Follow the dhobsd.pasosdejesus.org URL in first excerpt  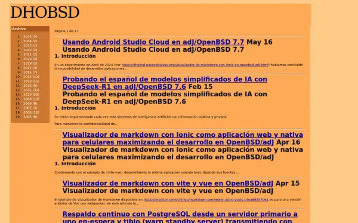(x=195, y=65)
